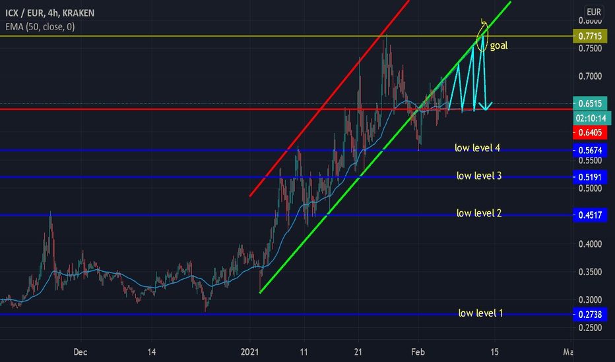
Task: Select the red 0.6405 price label
Action: (590, 133)
